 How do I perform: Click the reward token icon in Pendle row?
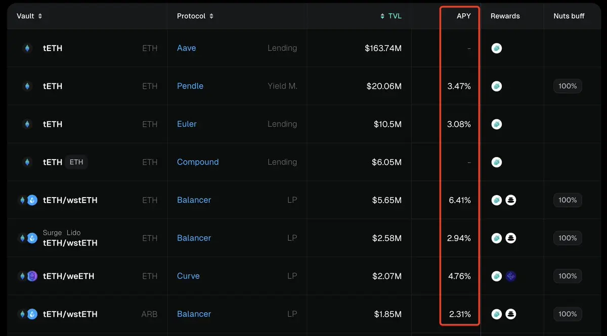click(x=497, y=86)
